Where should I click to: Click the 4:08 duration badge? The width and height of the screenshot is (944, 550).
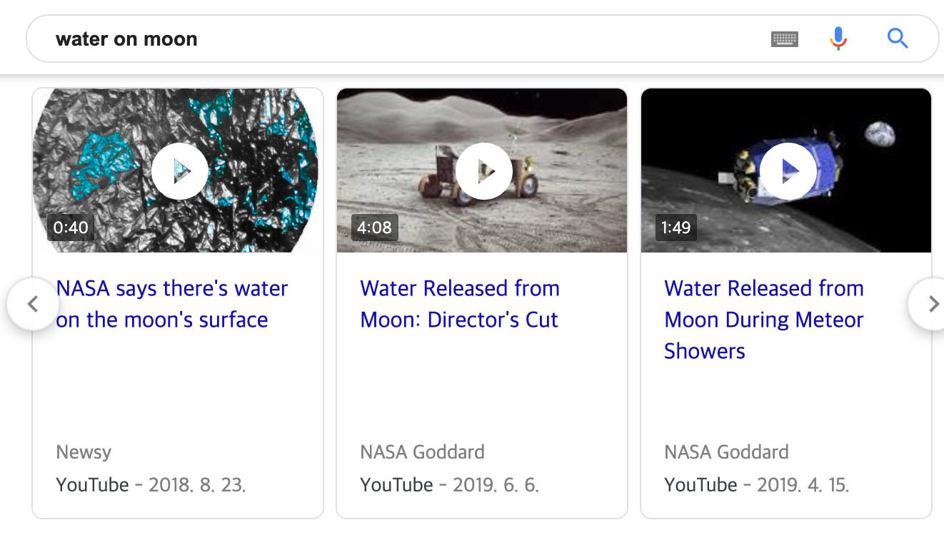pyautogui.click(x=374, y=228)
